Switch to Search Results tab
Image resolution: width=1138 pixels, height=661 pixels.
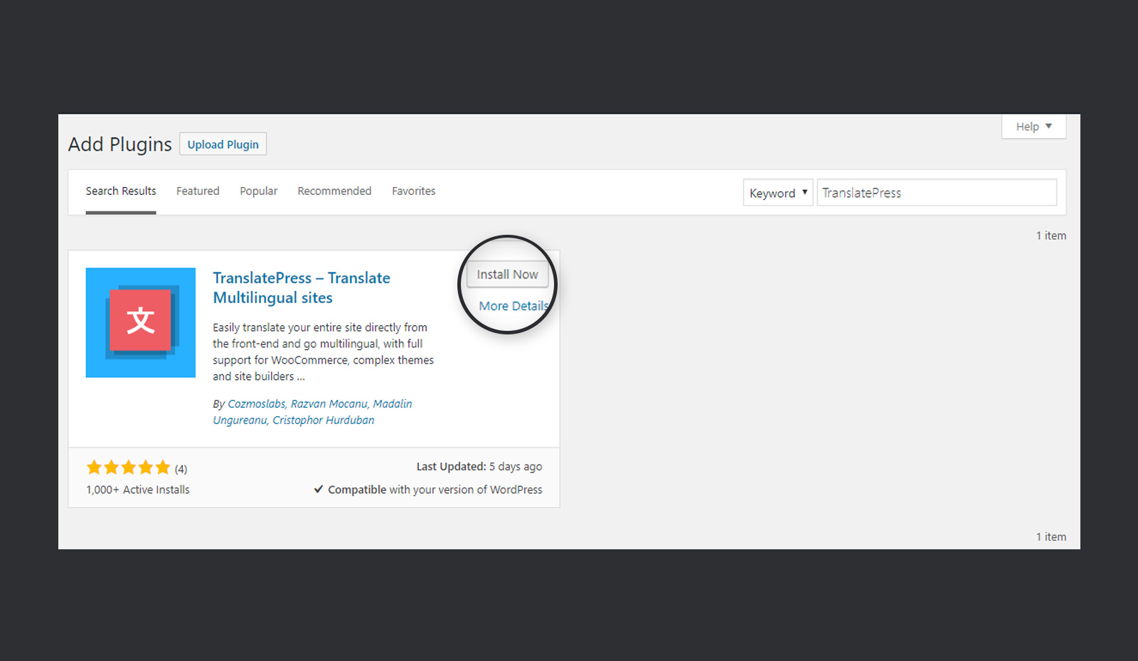pyautogui.click(x=121, y=191)
